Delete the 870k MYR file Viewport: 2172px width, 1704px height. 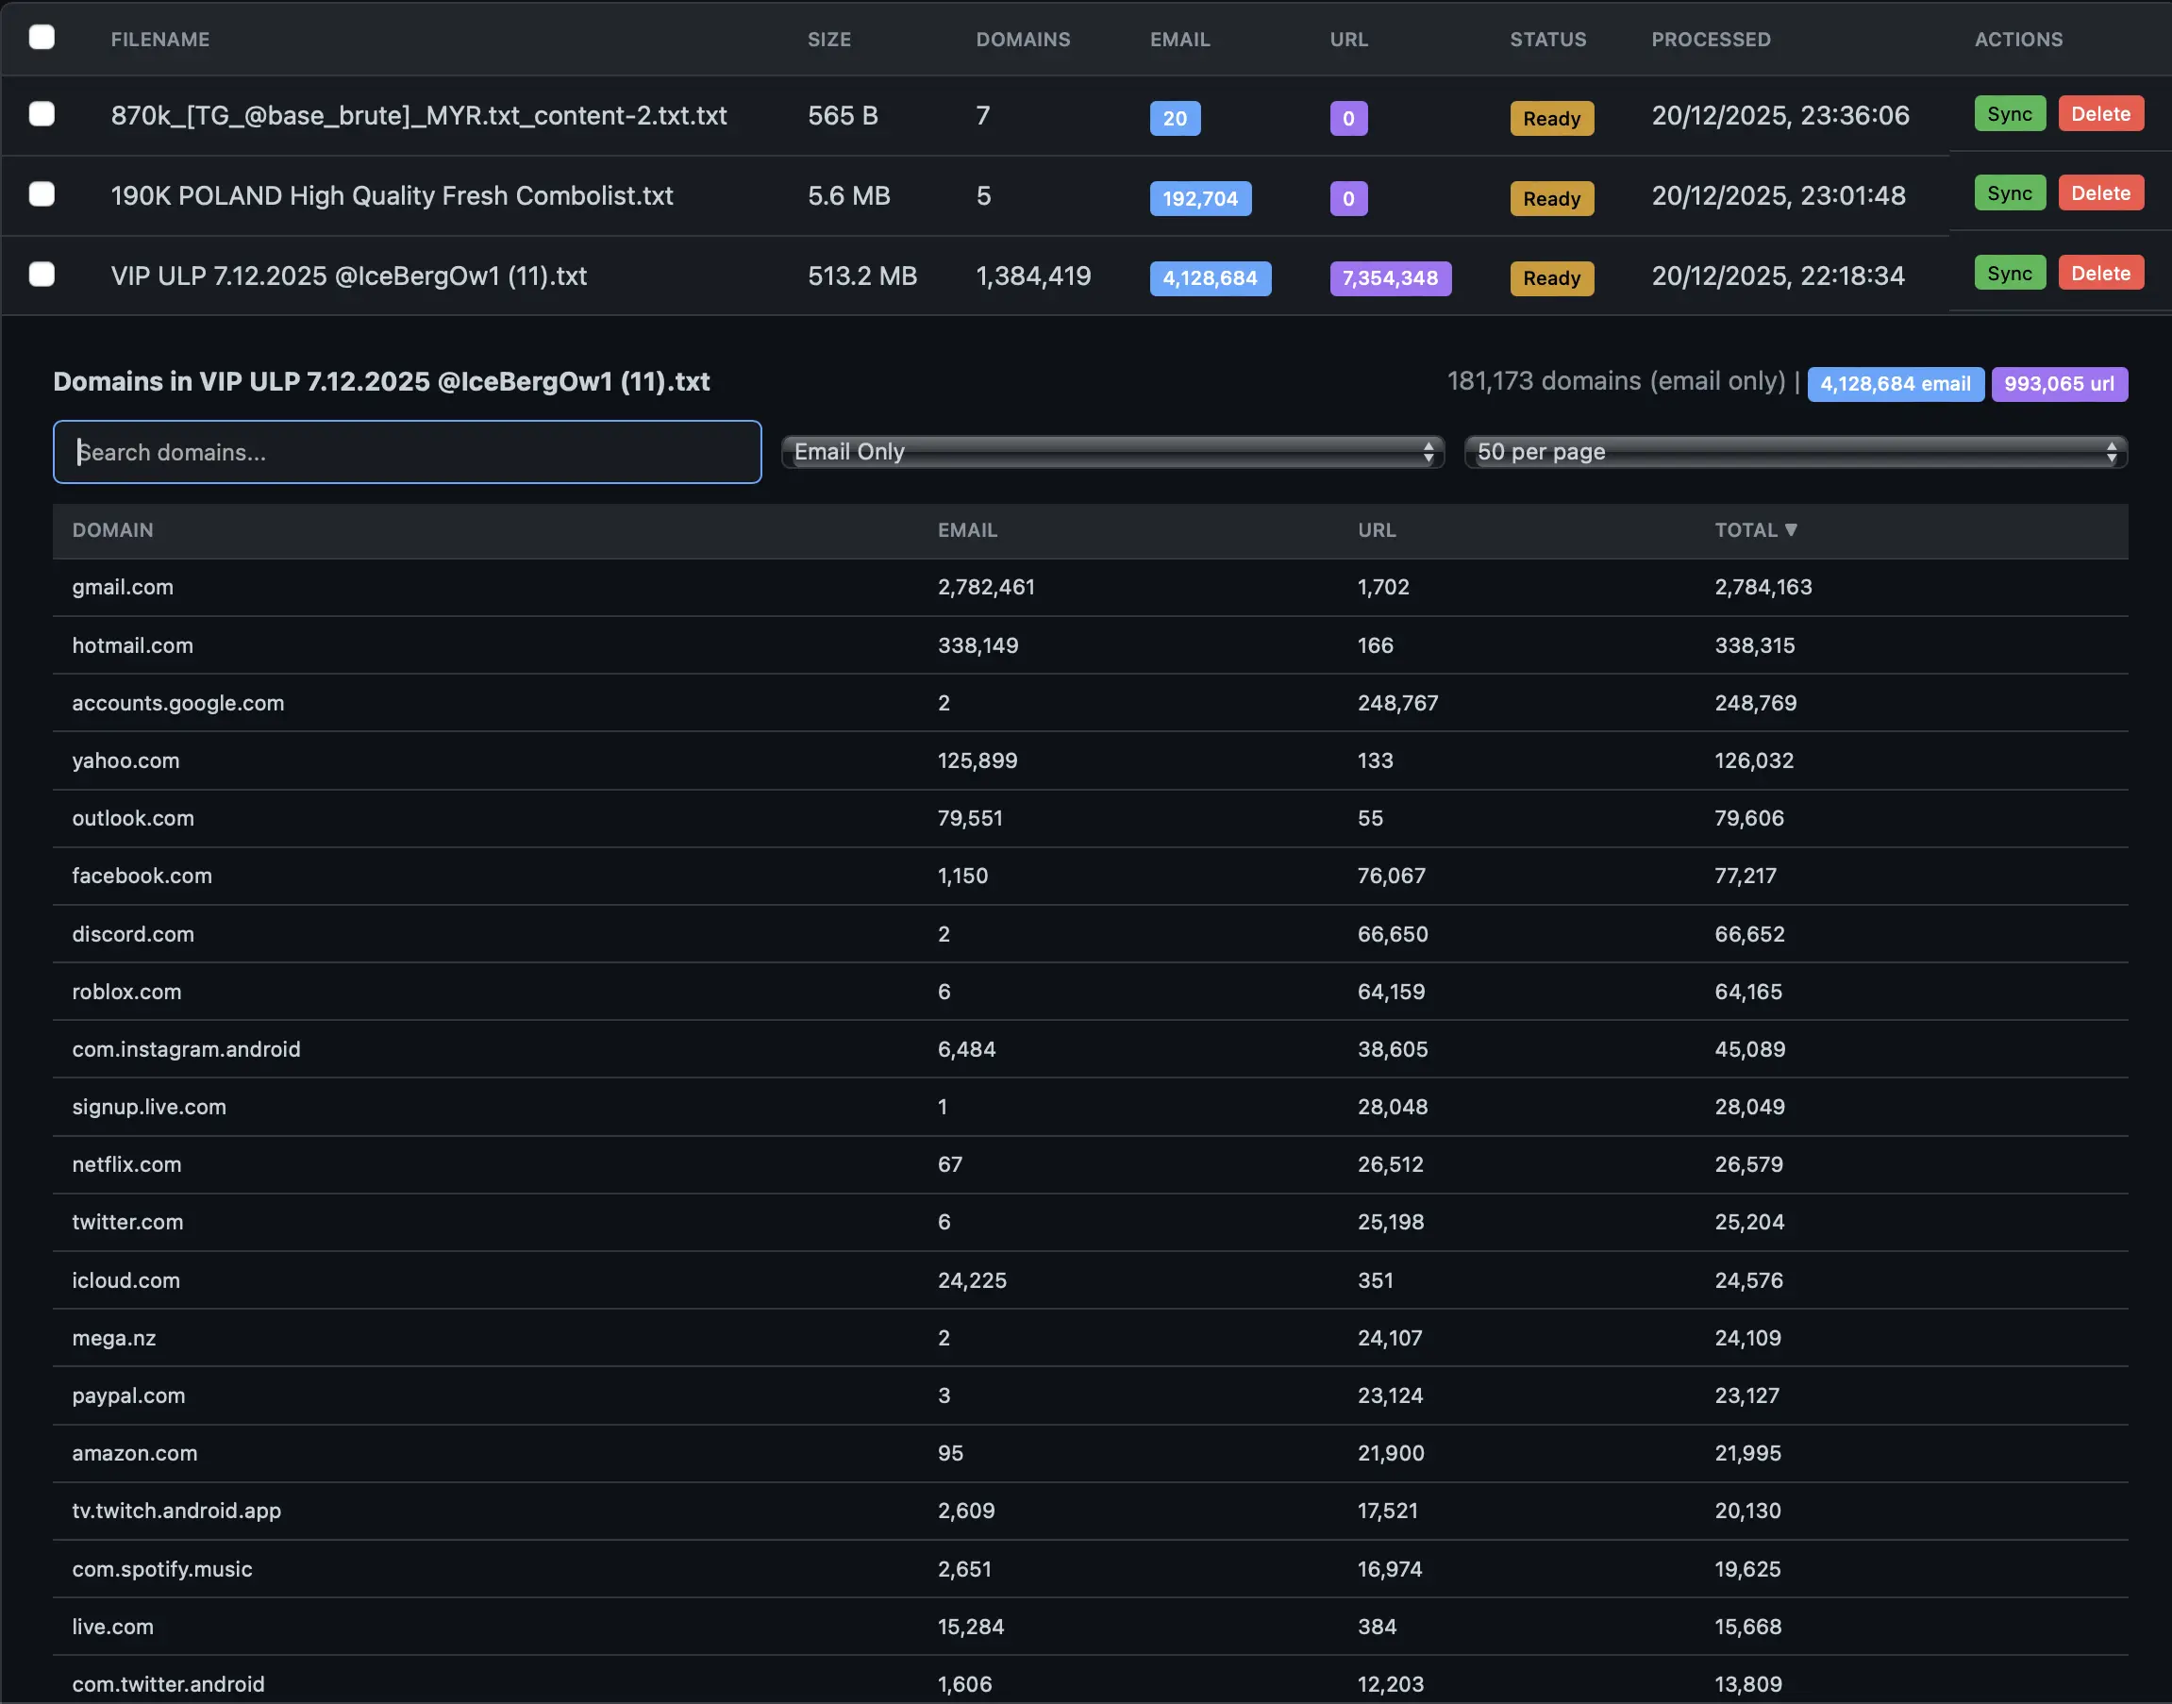coord(2100,114)
